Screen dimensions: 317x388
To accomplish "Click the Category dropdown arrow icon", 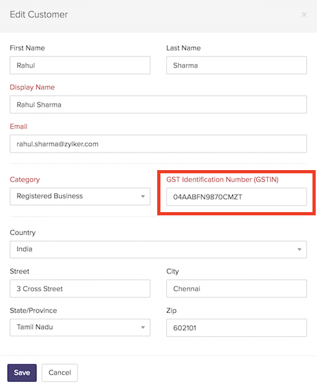I will click(143, 197).
